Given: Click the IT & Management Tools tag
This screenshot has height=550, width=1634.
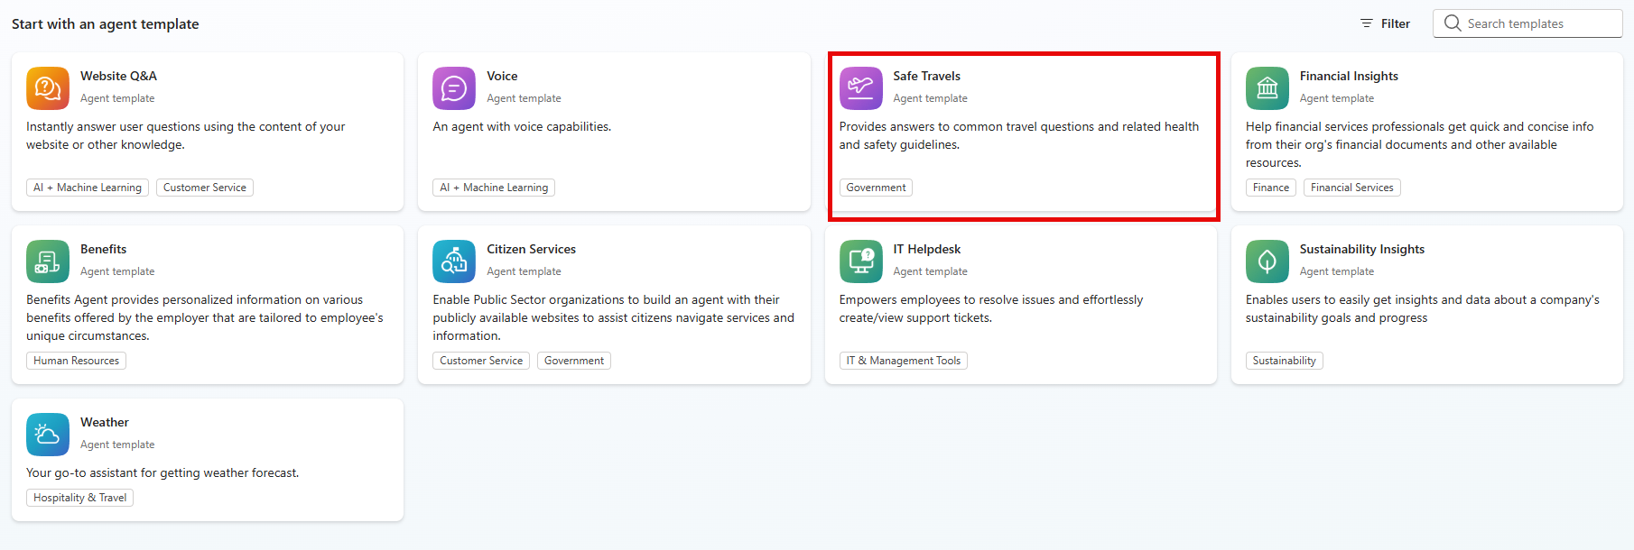Looking at the screenshot, I should (x=904, y=361).
